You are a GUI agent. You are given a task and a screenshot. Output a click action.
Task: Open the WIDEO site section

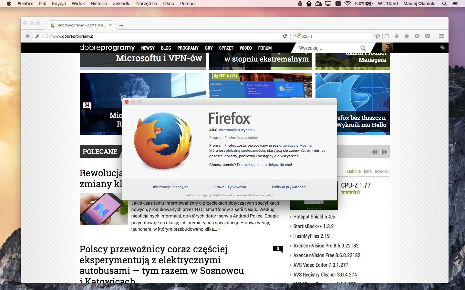[x=246, y=48]
